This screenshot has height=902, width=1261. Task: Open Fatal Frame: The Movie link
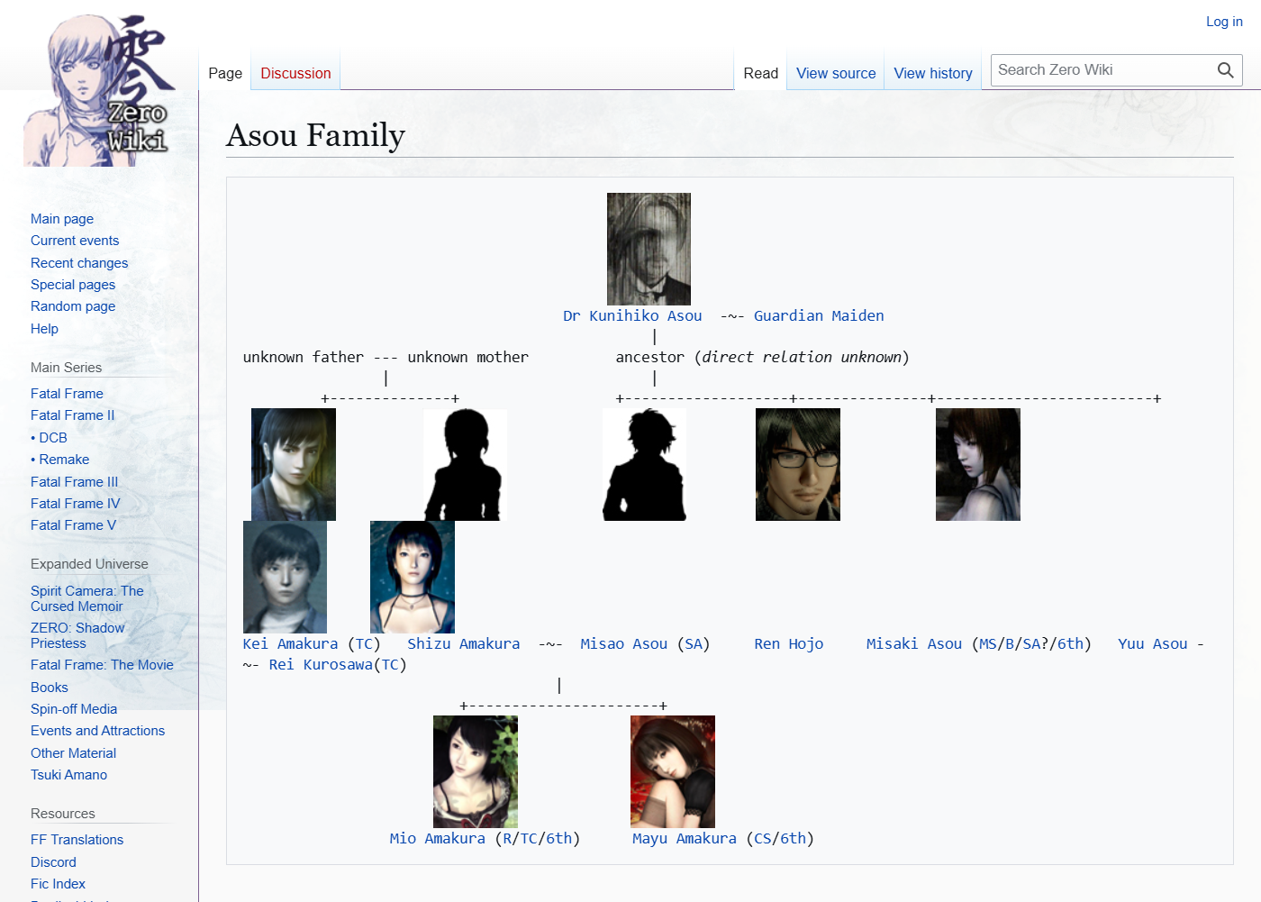coord(102,665)
